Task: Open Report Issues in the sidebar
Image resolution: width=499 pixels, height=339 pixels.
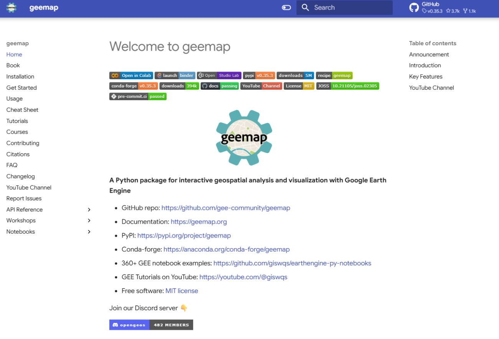Action: (x=24, y=198)
